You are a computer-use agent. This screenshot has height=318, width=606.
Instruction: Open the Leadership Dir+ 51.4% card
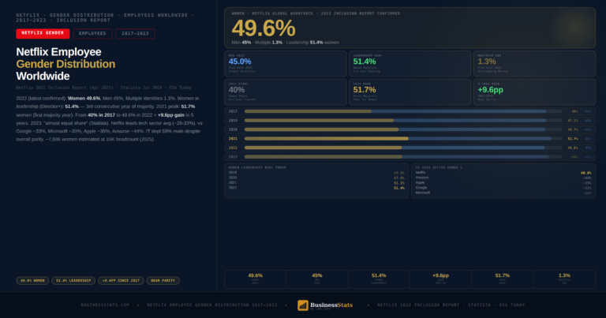(x=410, y=64)
